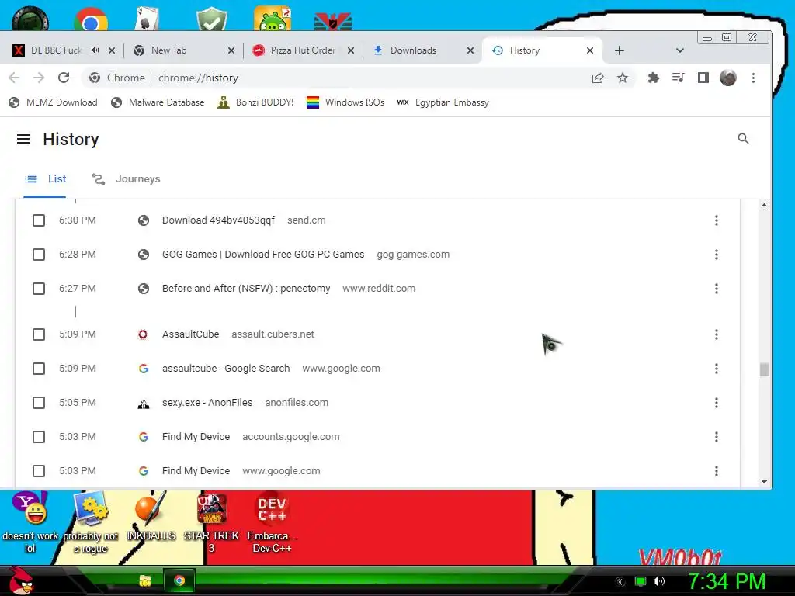795x596 pixels.
Task: Open file explorer icon in taskbar
Action: (145, 580)
